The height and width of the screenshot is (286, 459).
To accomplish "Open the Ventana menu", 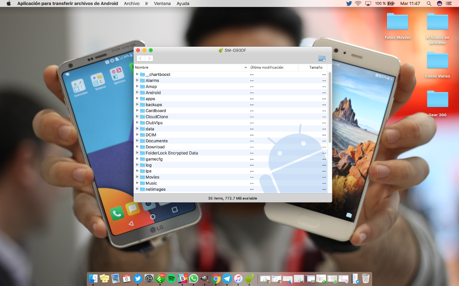I will (162, 3).
